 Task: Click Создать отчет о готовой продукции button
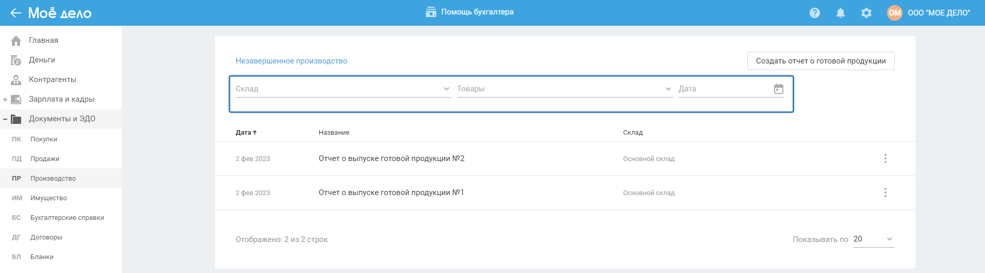820,61
